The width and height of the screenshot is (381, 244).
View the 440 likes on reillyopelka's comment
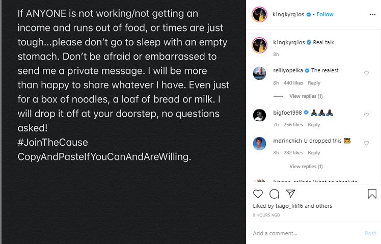tap(294, 83)
